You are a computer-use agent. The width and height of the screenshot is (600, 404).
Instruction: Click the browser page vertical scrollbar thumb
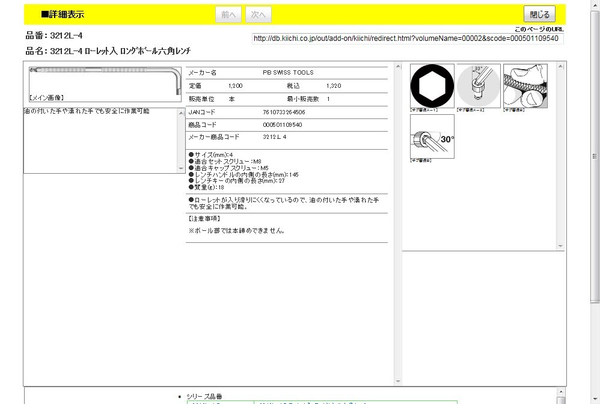coord(594,157)
